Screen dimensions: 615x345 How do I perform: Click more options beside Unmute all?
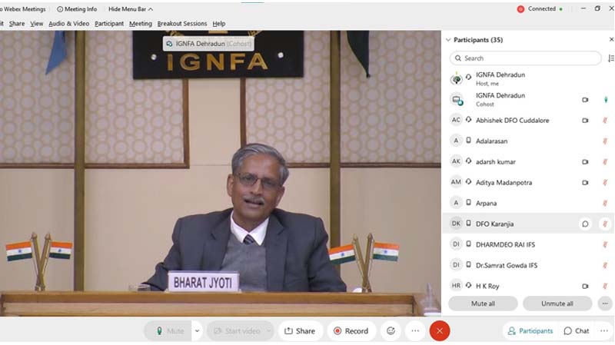[605, 304]
